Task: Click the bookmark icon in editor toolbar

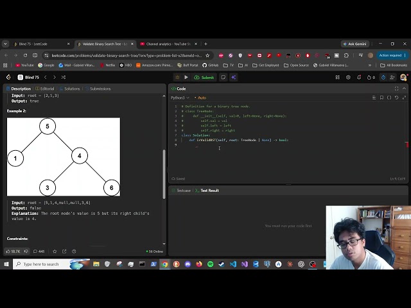Action: 381,98
